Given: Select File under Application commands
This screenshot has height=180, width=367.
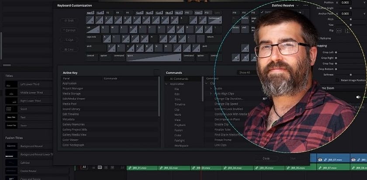Looking at the screenshot, I should pos(177,89).
